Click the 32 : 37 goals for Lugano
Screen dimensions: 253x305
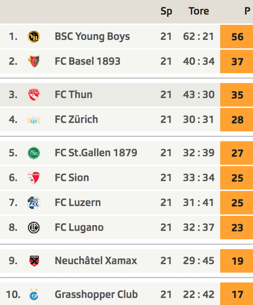199,228
